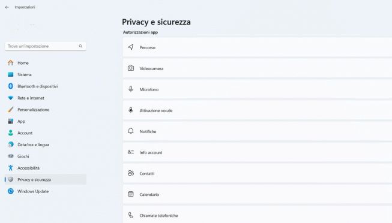Click the Trova un'impostazione search field

tap(46, 46)
